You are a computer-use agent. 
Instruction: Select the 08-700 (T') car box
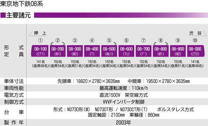144,51
